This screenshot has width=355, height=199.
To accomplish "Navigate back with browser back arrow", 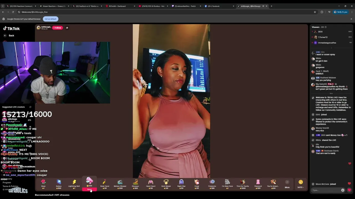I will [3, 12].
